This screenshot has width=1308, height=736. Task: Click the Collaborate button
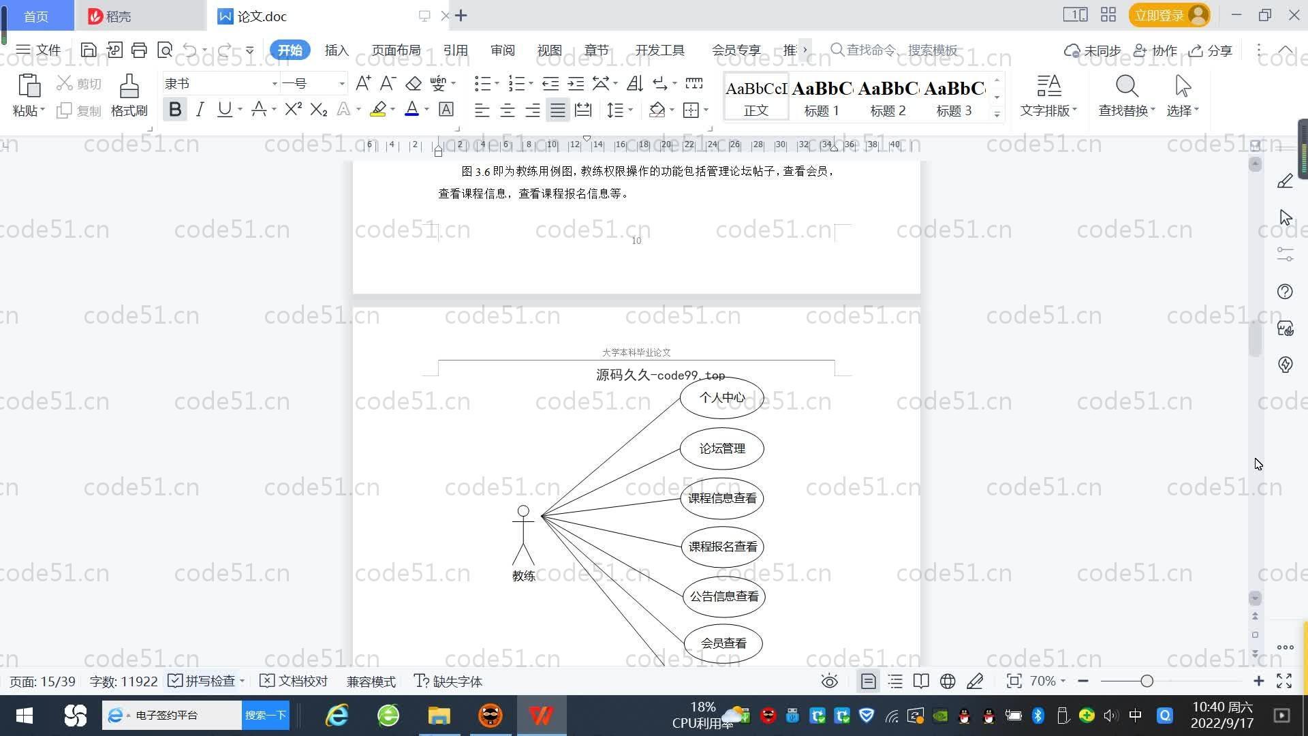pyautogui.click(x=1155, y=50)
